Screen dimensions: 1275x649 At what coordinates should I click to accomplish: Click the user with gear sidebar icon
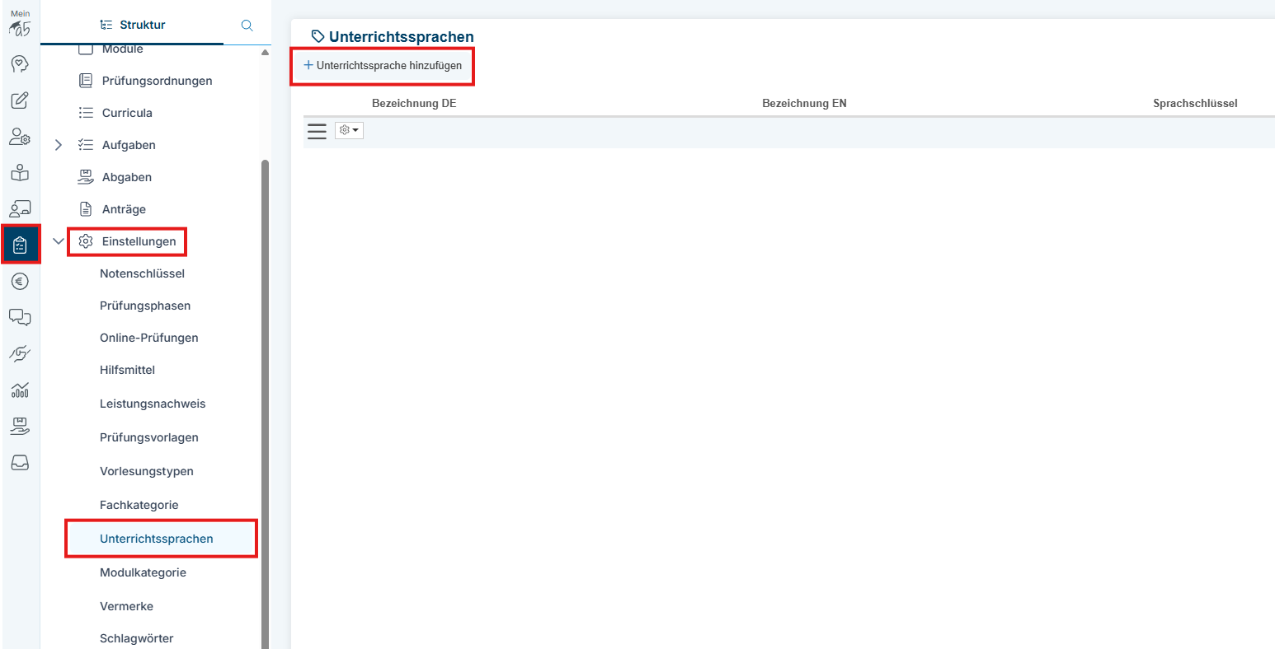tap(20, 137)
